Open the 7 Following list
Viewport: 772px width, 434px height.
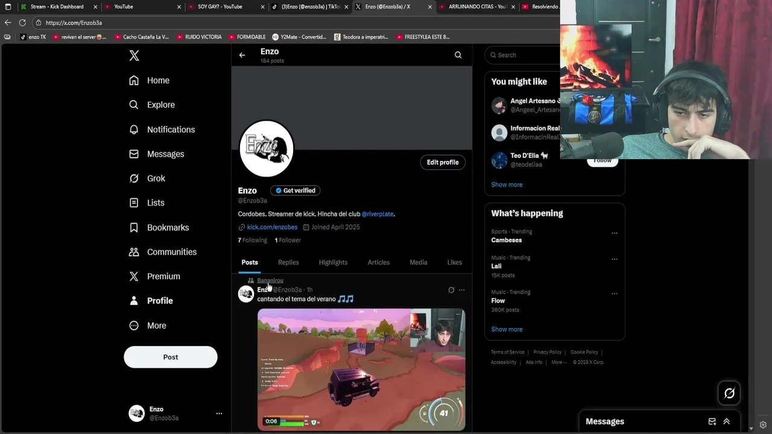pos(252,240)
